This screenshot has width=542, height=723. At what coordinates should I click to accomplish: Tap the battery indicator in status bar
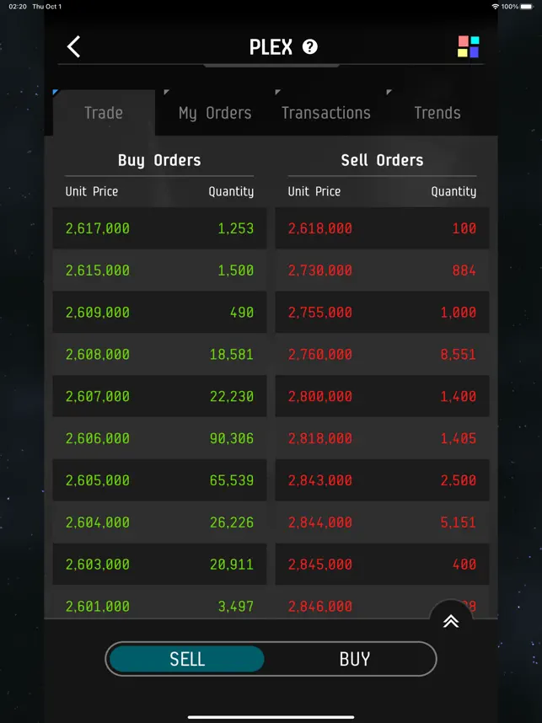pos(526,7)
